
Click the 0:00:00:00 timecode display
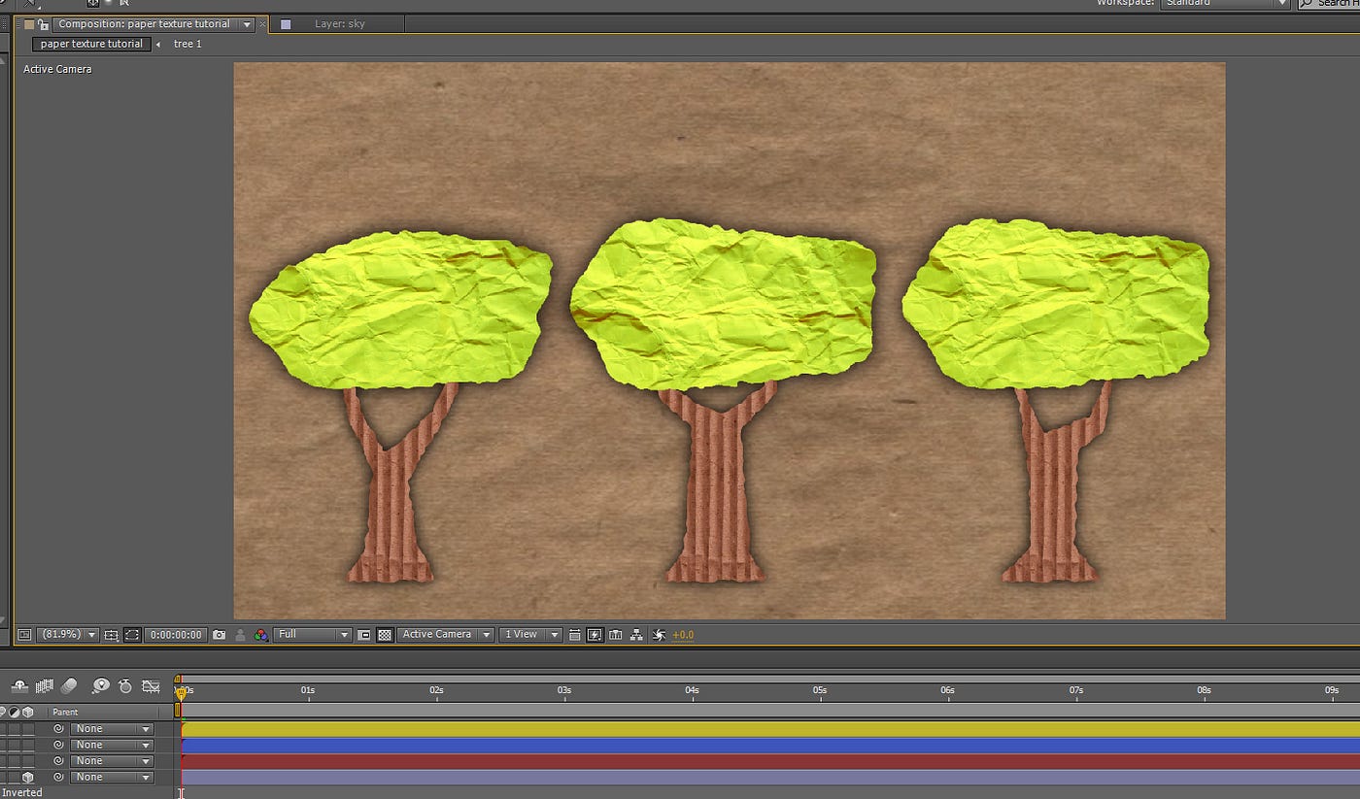pyautogui.click(x=176, y=635)
